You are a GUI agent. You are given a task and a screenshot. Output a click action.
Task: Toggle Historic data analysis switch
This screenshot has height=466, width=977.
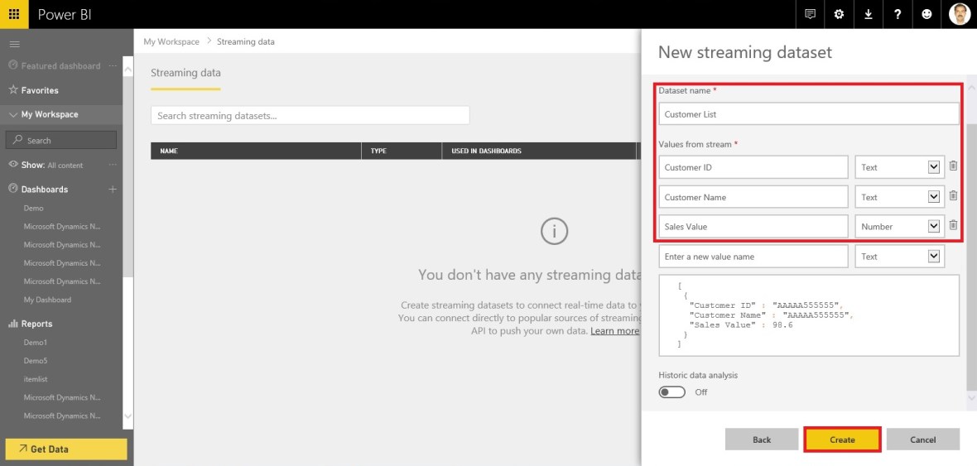pos(671,392)
